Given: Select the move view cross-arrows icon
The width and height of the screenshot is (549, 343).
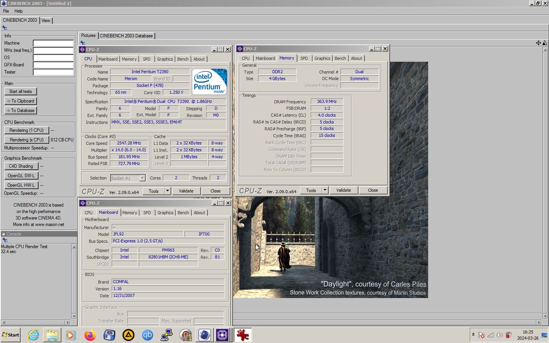Looking at the screenshot, I should 538,43.
